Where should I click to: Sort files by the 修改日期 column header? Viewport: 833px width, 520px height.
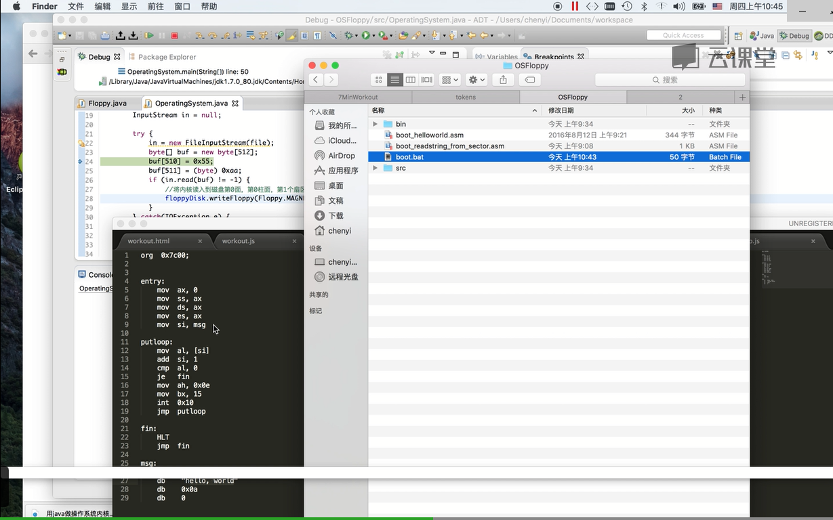coord(561,110)
